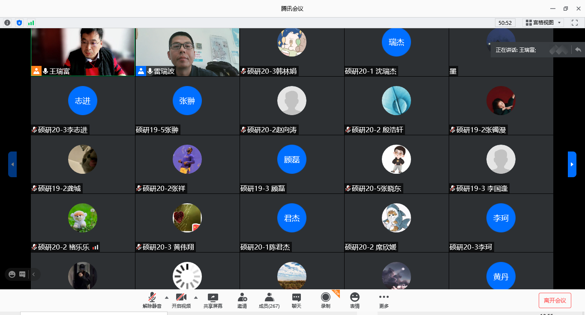Open the Members (成员 267) list
The height and width of the screenshot is (315, 585).
tap(269, 300)
